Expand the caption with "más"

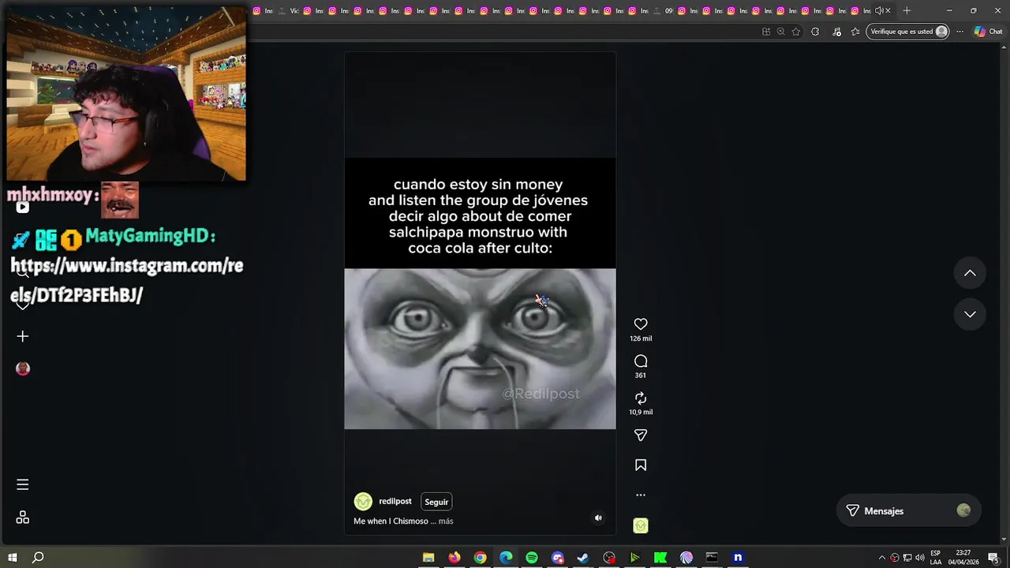446,521
